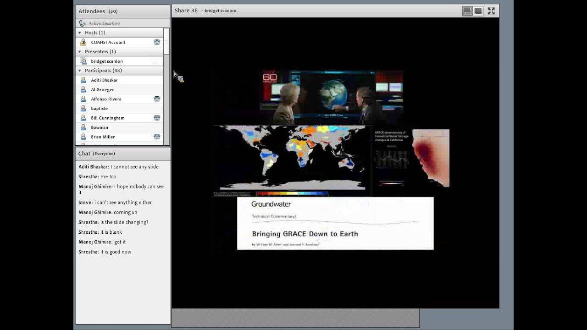587x330 pixels.
Task: Click the host icon beside CUAHSI Account
Action: point(83,42)
